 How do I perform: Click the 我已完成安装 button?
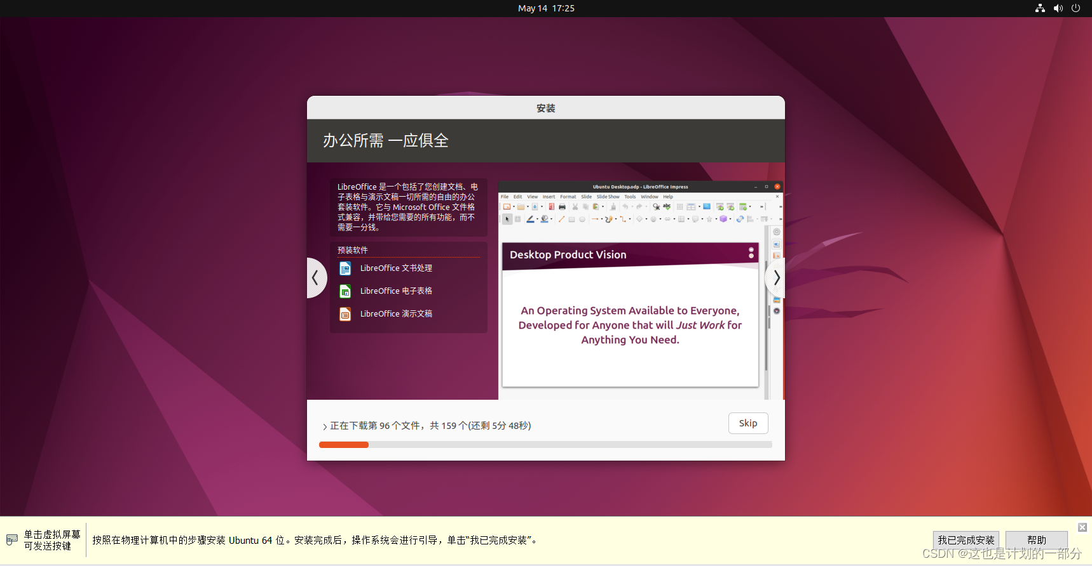(966, 540)
